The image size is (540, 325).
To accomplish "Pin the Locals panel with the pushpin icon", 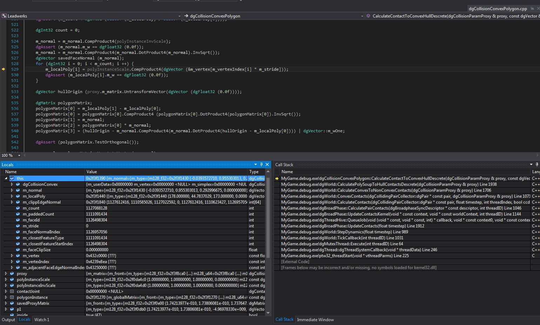I will [261, 164].
